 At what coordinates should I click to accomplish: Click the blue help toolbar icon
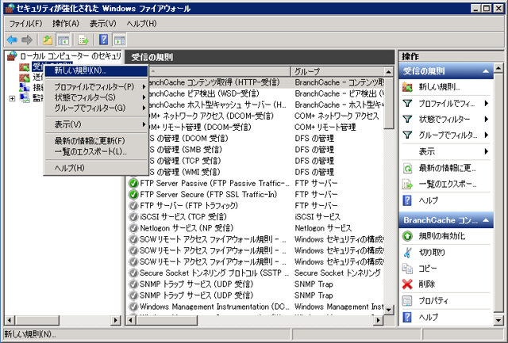coord(104,40)
